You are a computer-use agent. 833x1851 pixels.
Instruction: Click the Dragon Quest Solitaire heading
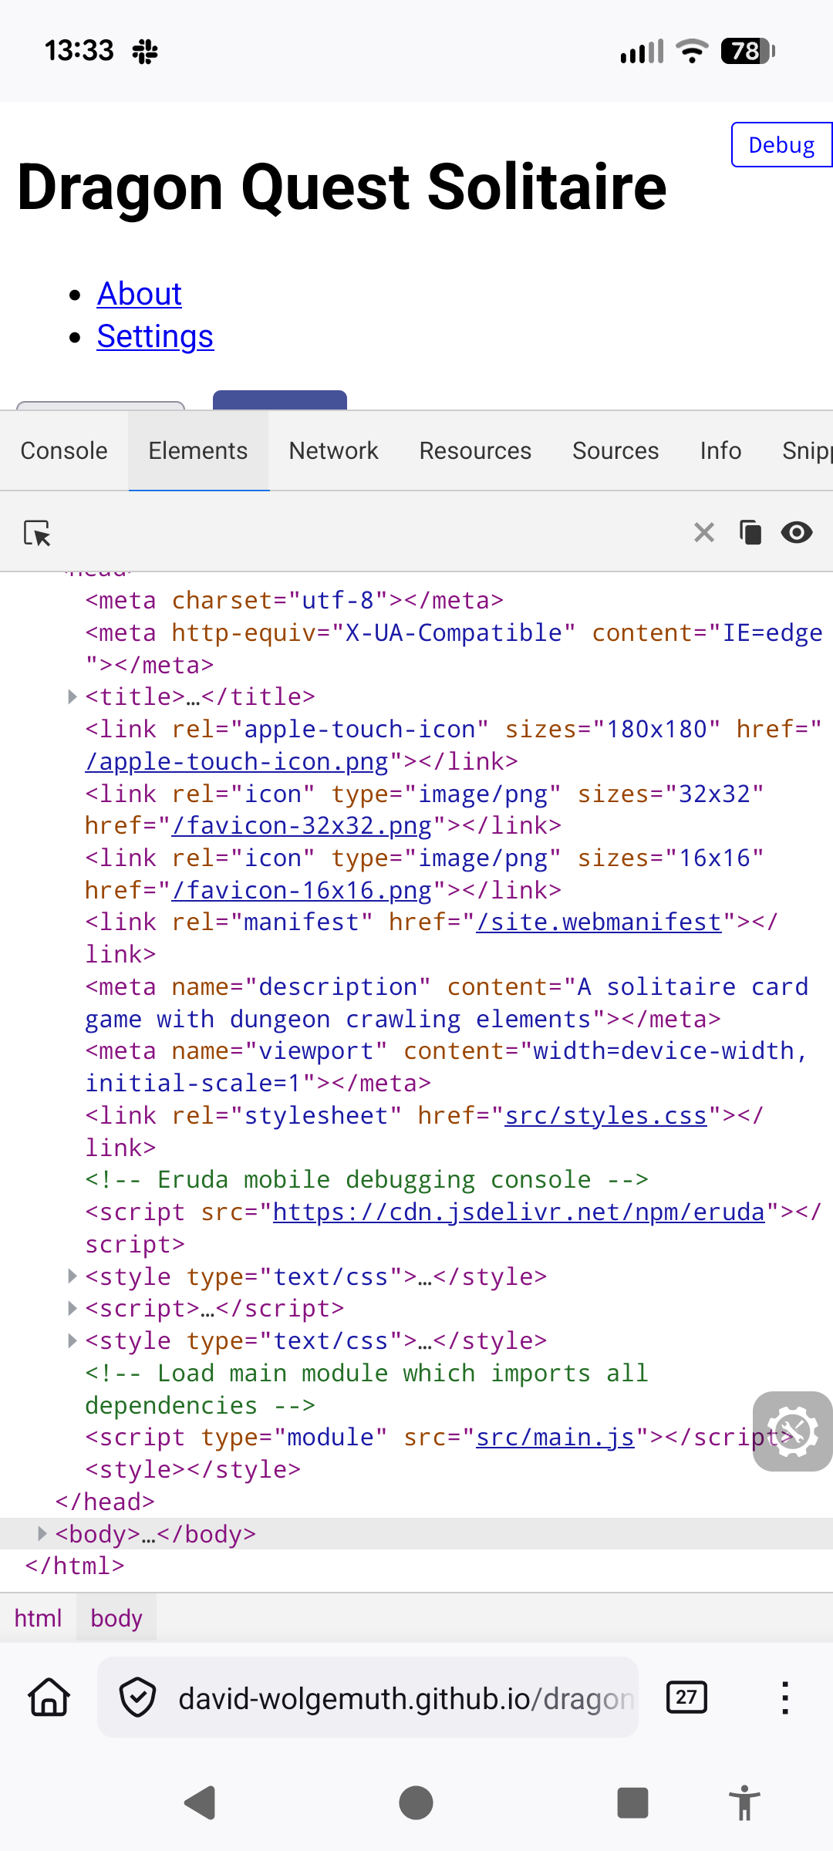pyautogui.click(x=342, y=187)
